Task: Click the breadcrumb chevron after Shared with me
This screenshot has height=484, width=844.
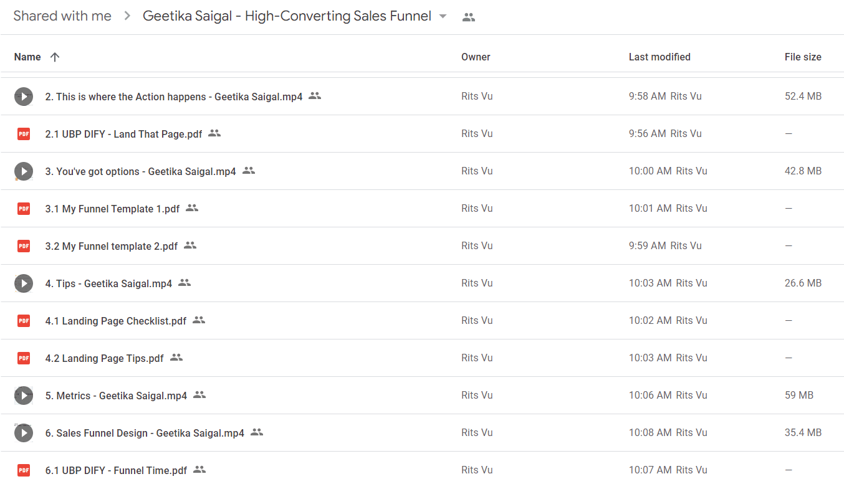Action: 127,17
